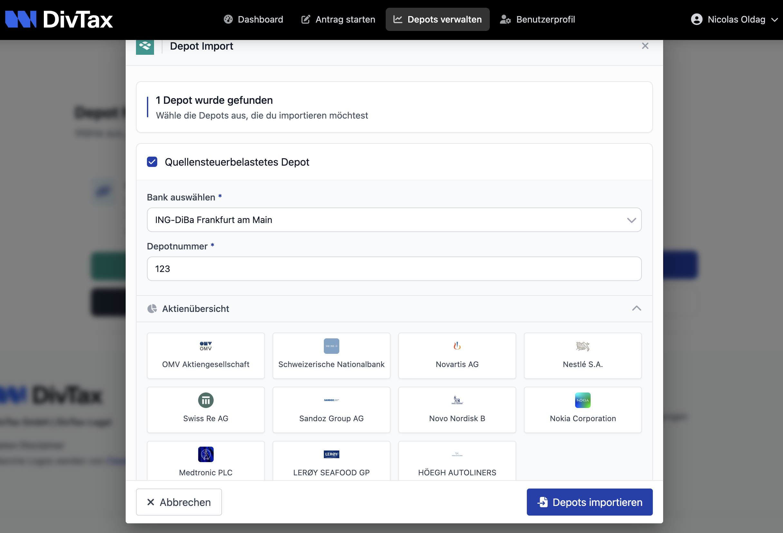Click the 'Novartis AG' name text
The width and height of the screenshot is (783, 533).
pos(457,364)
